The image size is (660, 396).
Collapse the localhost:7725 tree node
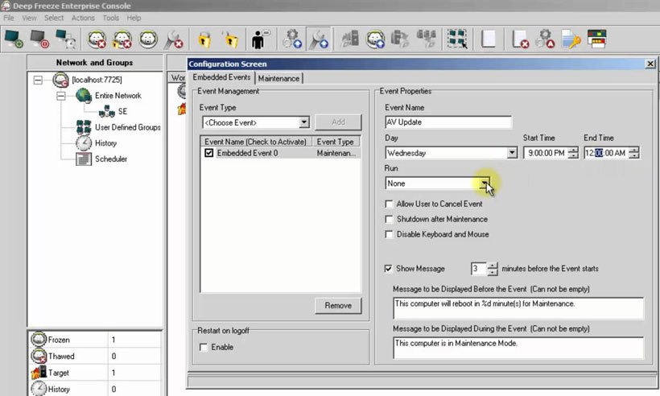click(38, 80)
